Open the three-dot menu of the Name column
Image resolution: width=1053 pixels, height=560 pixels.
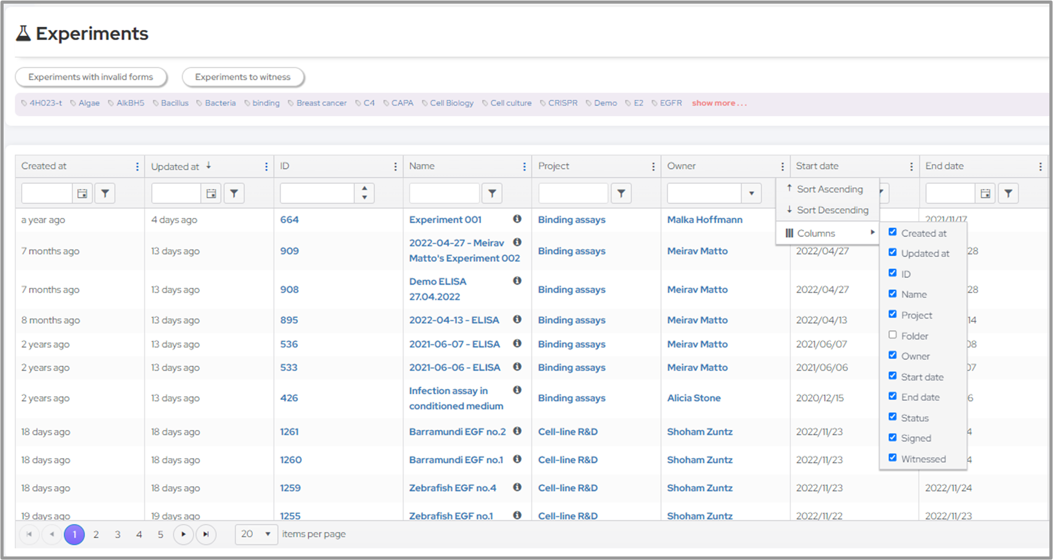(524, 166)
